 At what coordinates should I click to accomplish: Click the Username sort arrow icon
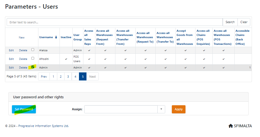56,37
